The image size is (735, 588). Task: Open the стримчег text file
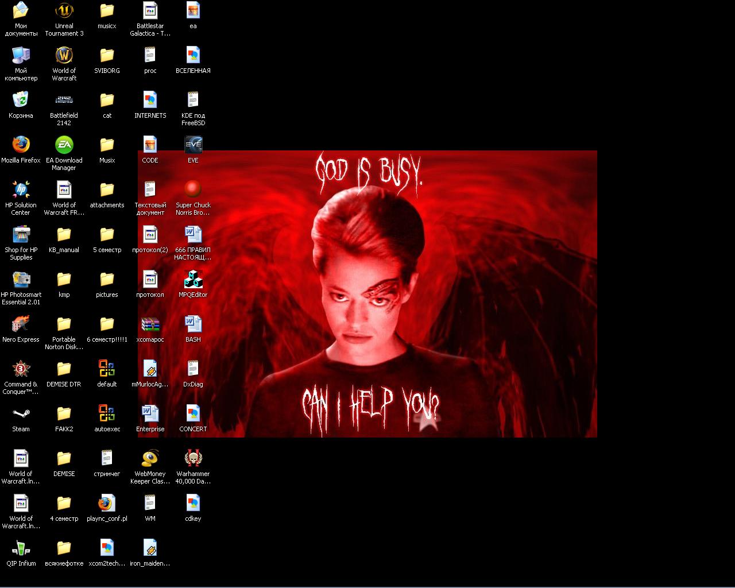[x=107, y=458]
